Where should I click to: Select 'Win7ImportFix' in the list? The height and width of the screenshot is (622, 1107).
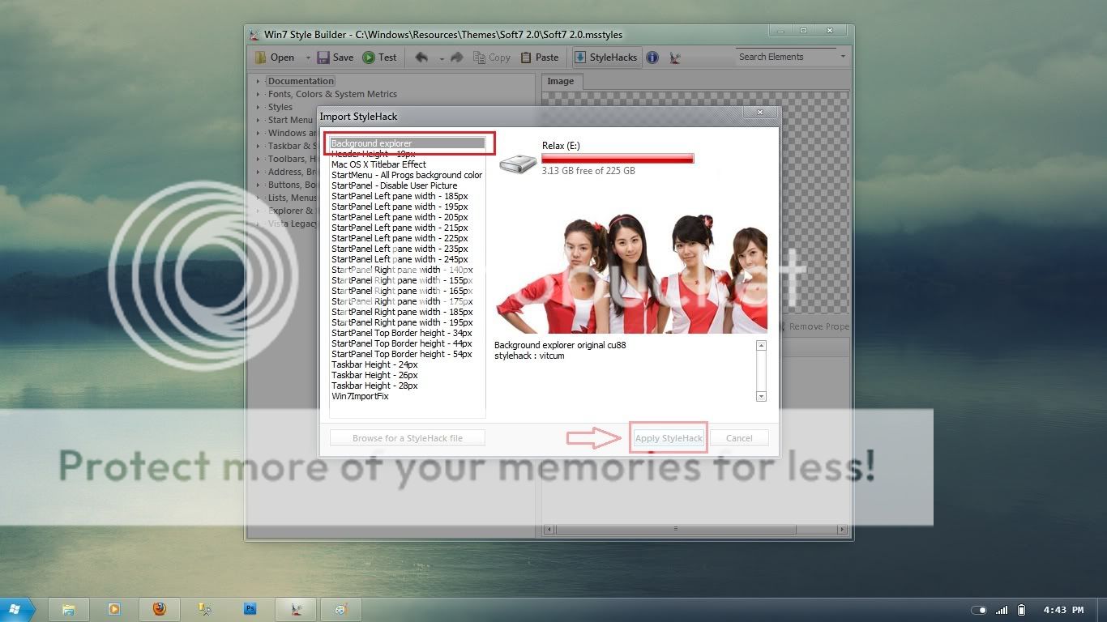click(360, 396)
